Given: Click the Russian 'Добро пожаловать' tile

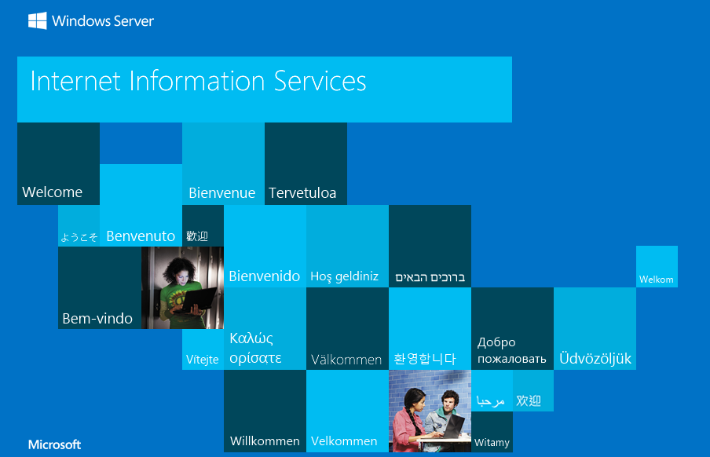Looking at the screenshot, I should click(512, 328).
